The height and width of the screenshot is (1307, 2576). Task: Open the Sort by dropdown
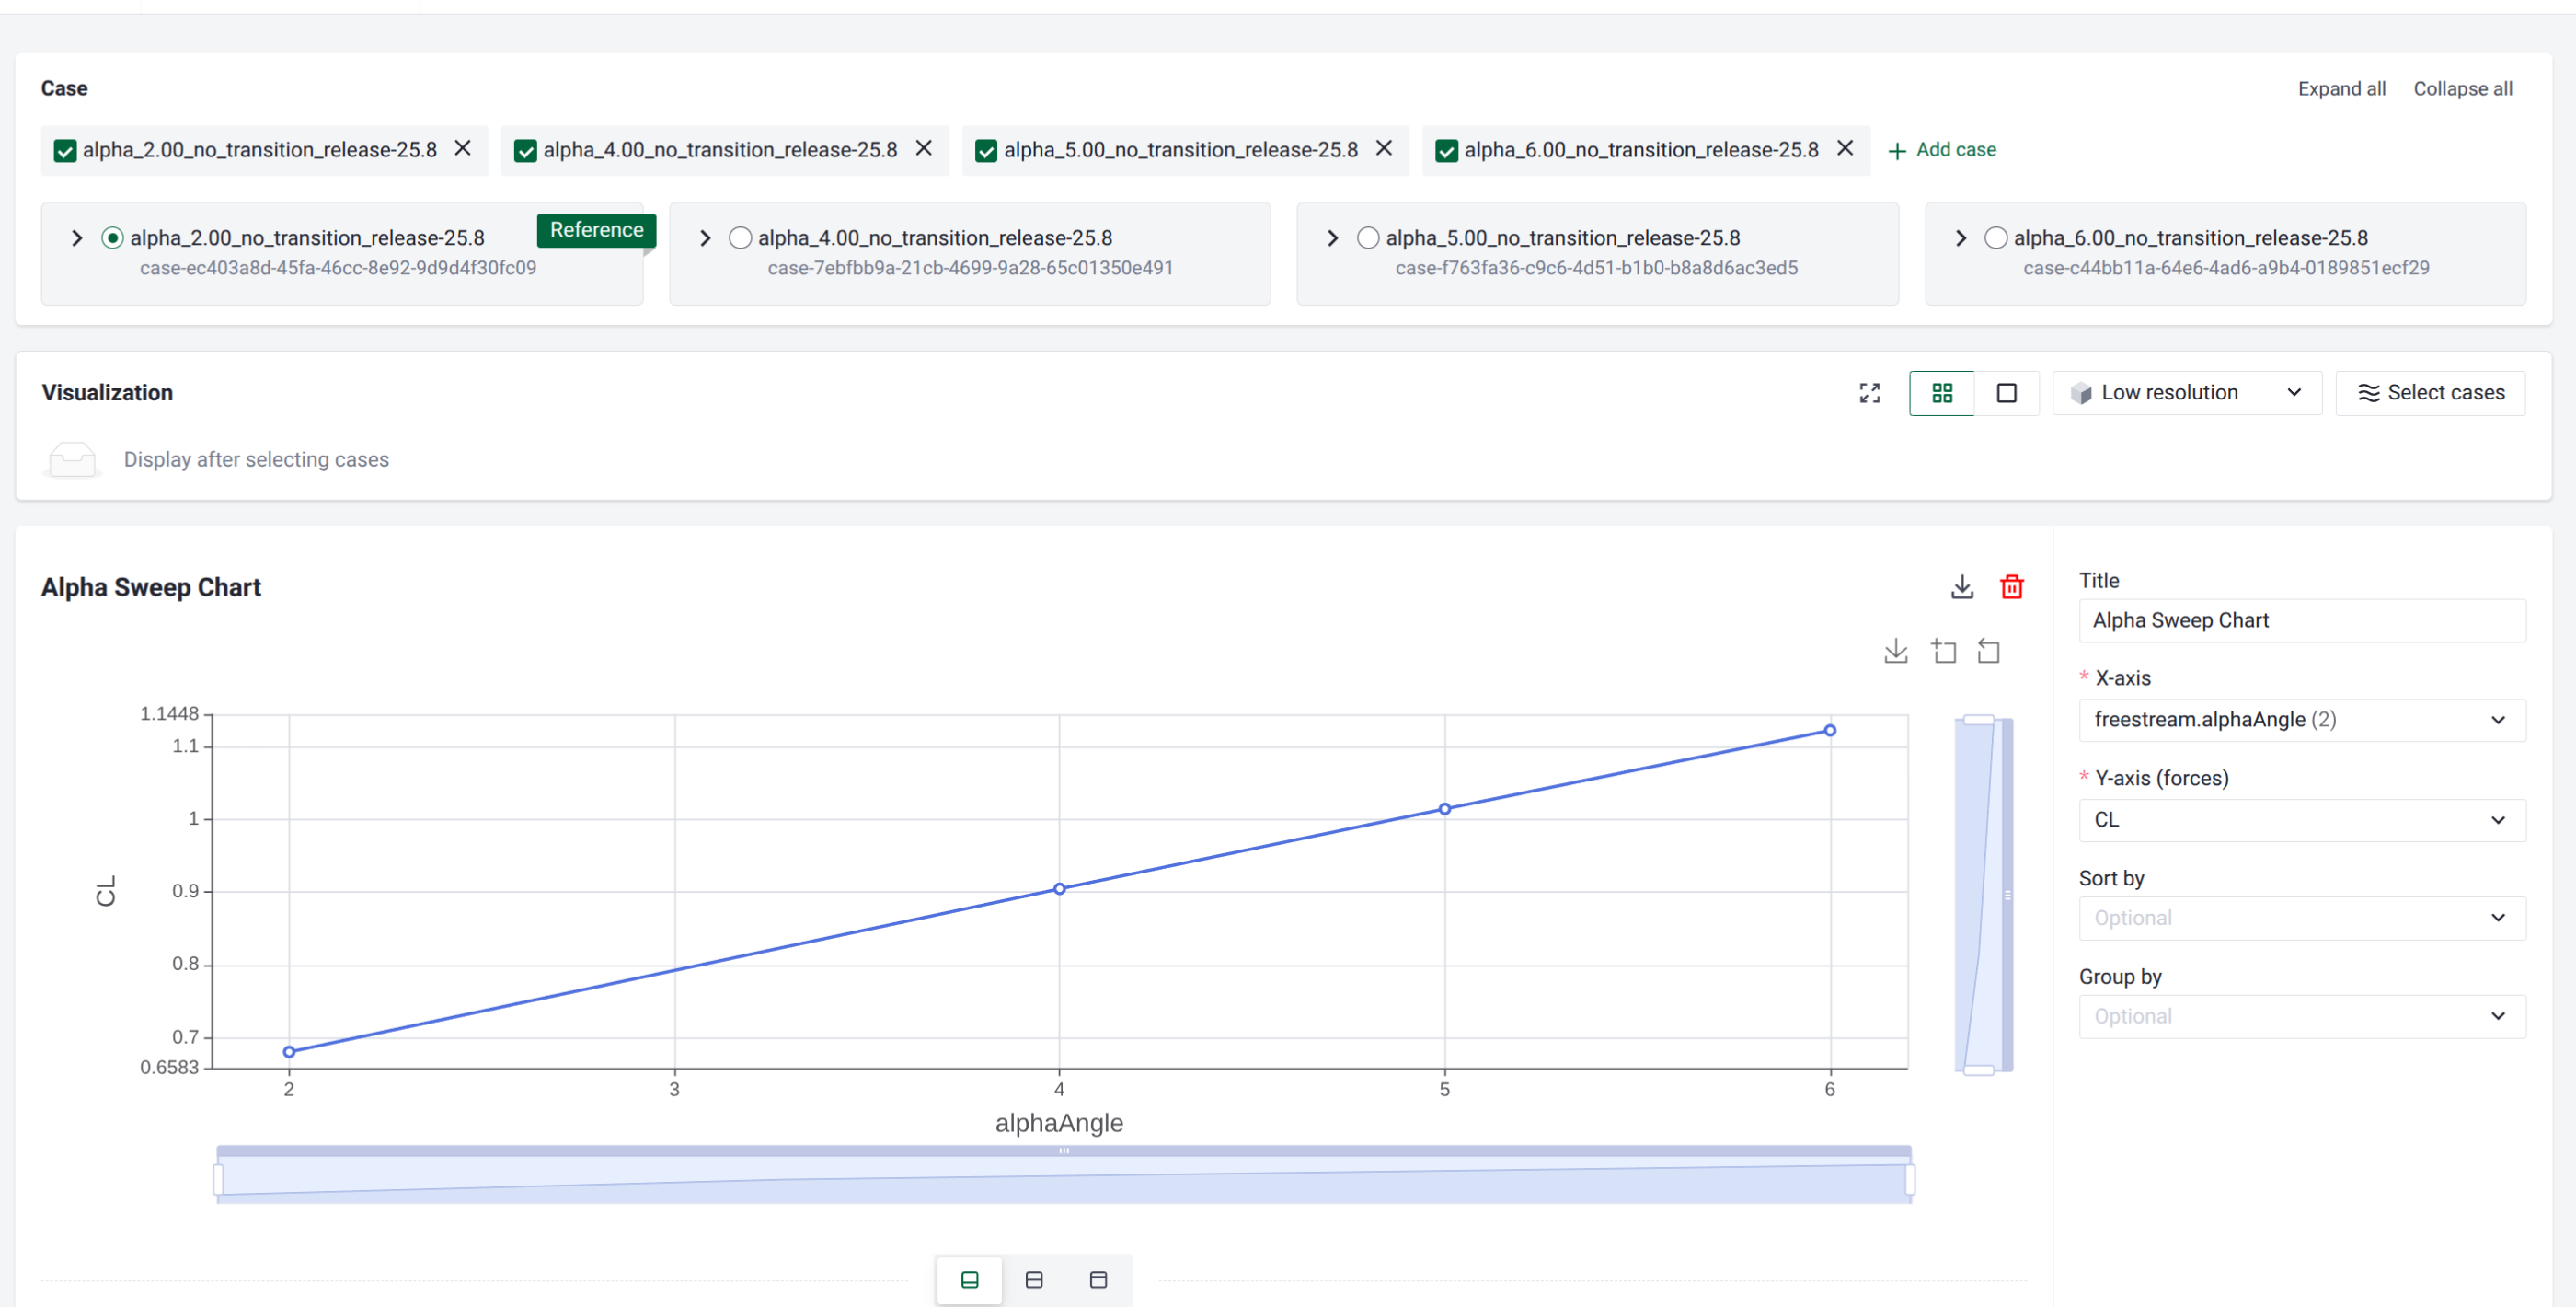[2302, 919]
